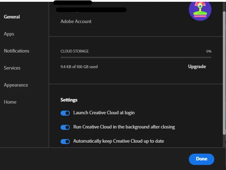Image resolution: width=226 pixels, height=170 pixels.
Task: Click the Settings section heading
Action: pyautogui.click(x=69, y=100)
